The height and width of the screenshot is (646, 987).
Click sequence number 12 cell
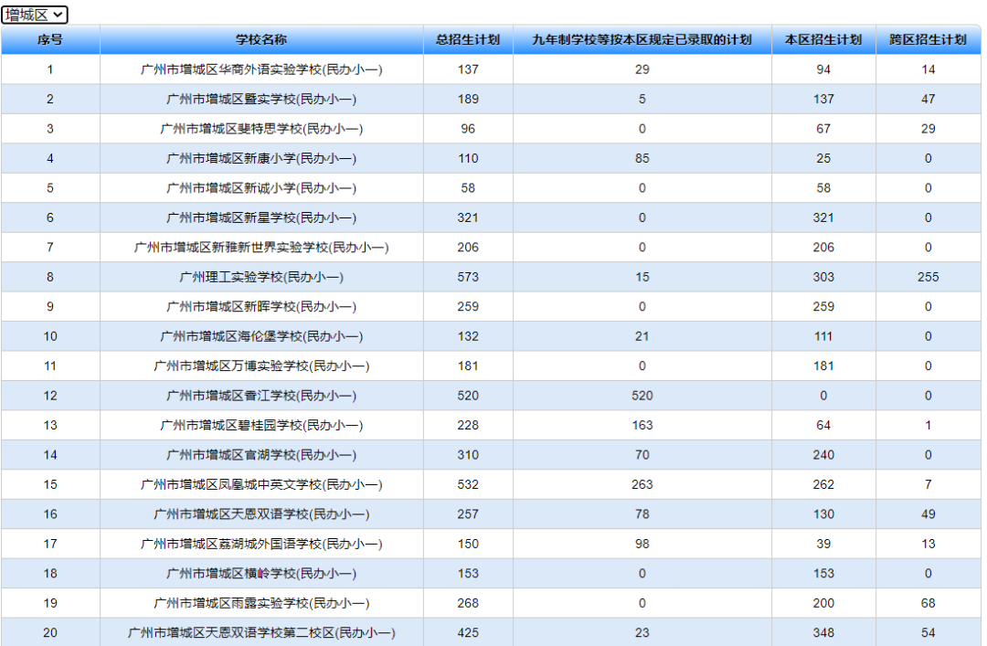coord(50,396)
